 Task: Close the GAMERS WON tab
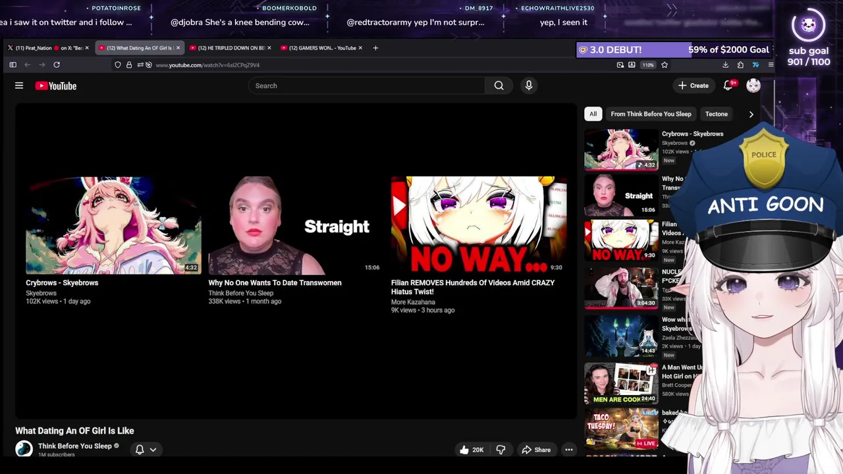pos(360,48)
